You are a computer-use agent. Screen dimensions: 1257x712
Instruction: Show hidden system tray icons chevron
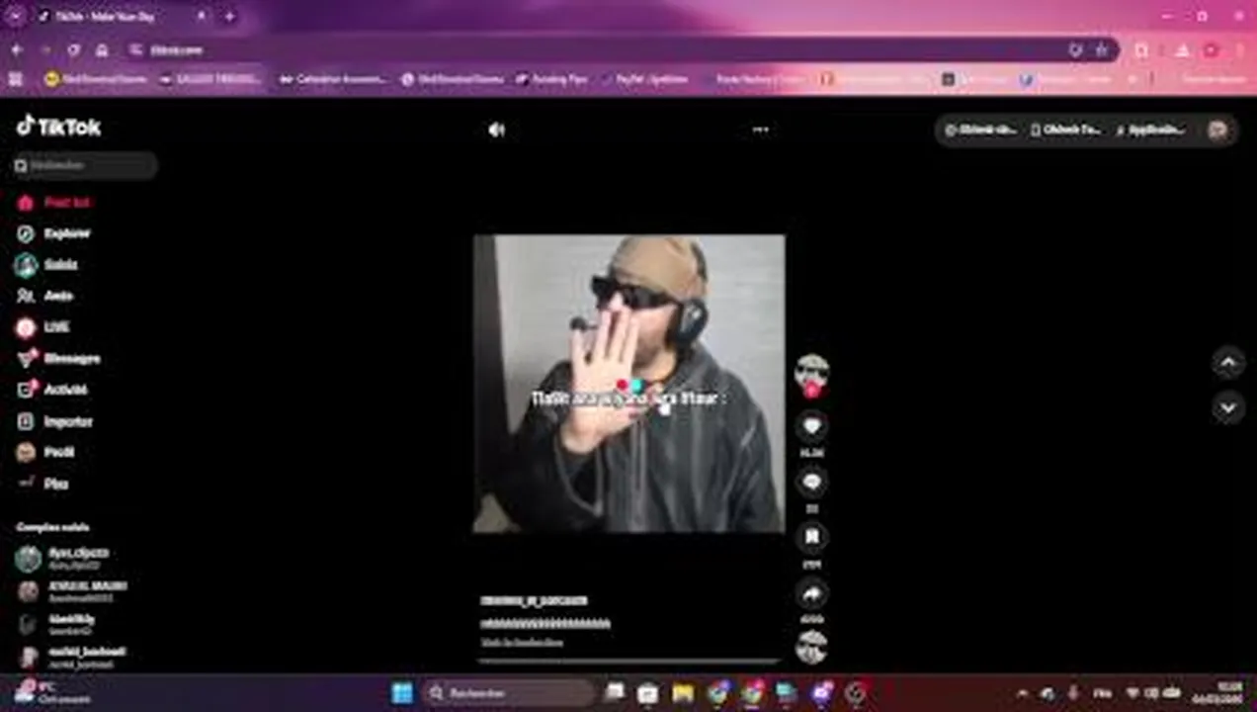tap(1022, 693)
